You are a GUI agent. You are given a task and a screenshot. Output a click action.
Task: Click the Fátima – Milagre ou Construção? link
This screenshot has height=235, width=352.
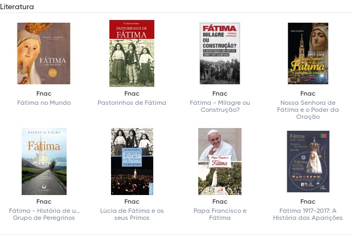[220, 106]
